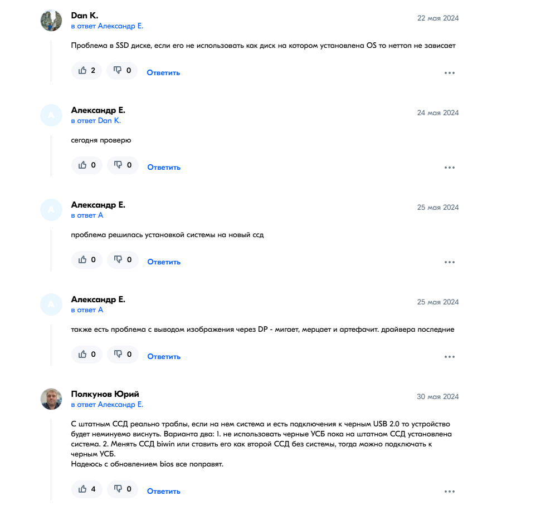Screen dimensions: 536x516
Task: Thumbs down the 'сегодня проверю' comment
Action: pos(122,165)
